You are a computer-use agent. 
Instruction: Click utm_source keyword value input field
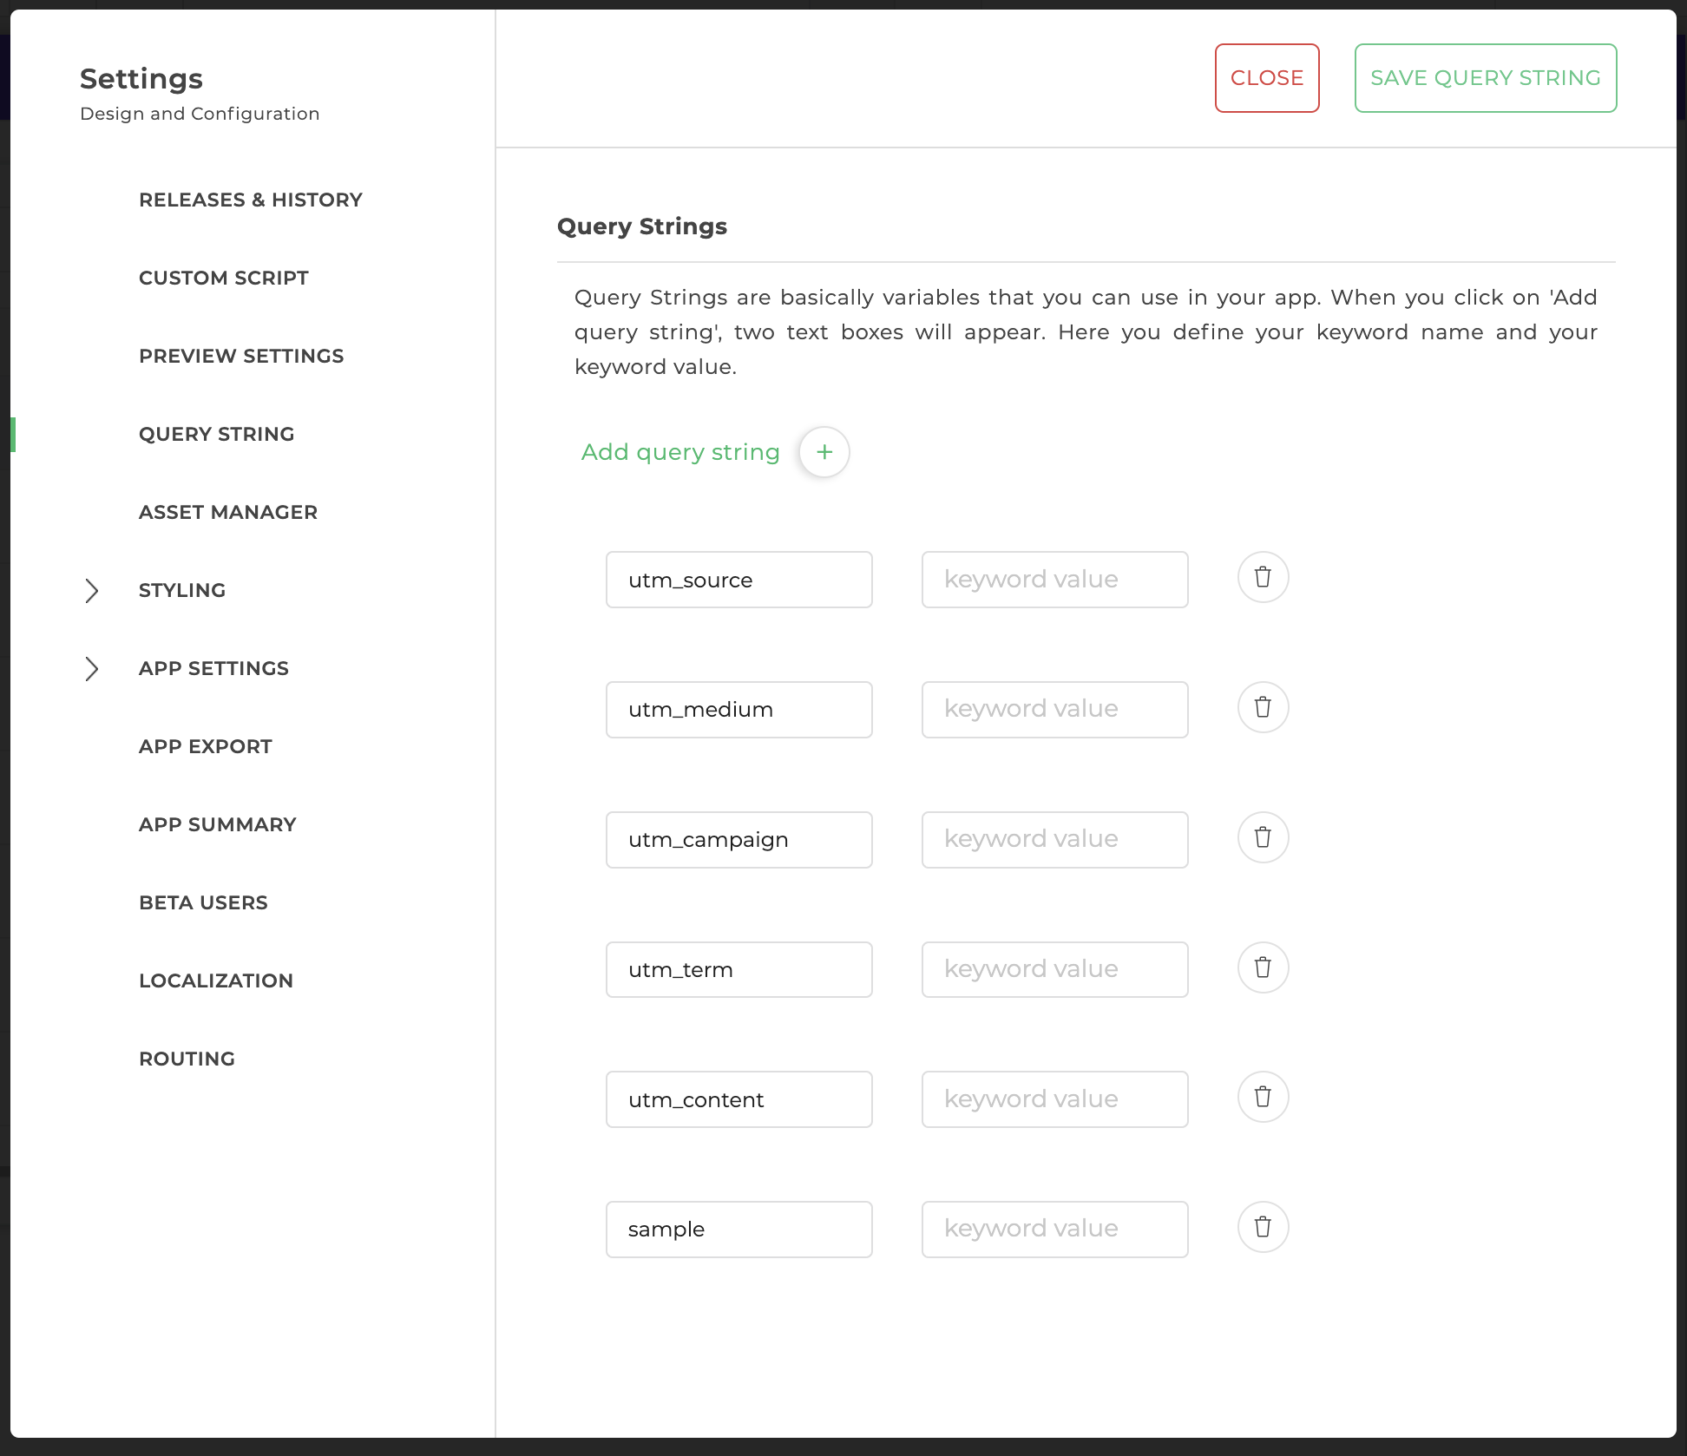[x=1054, y=578]
